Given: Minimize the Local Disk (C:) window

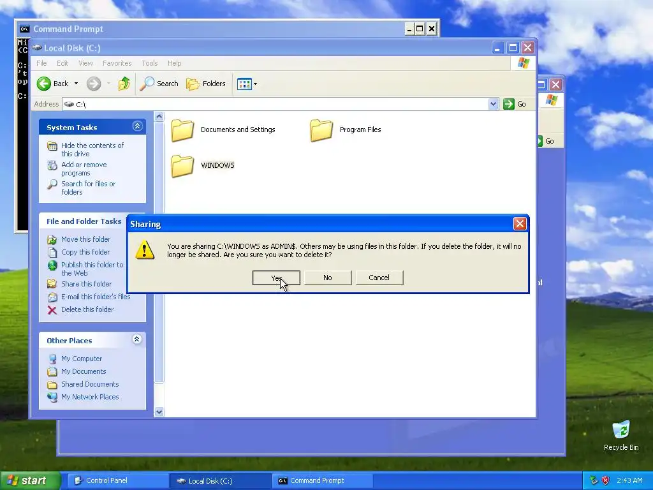Looking at the screenshot, I should [x=497, y=48].
